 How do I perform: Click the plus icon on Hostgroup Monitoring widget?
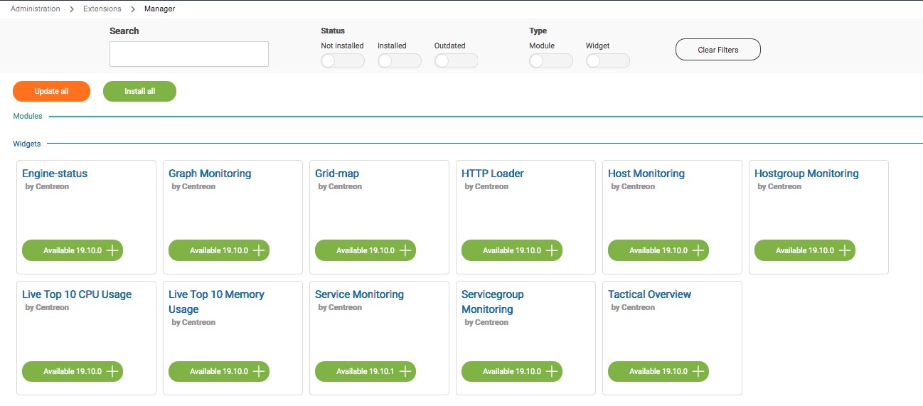pyautogui.click(x=845, y=250)
